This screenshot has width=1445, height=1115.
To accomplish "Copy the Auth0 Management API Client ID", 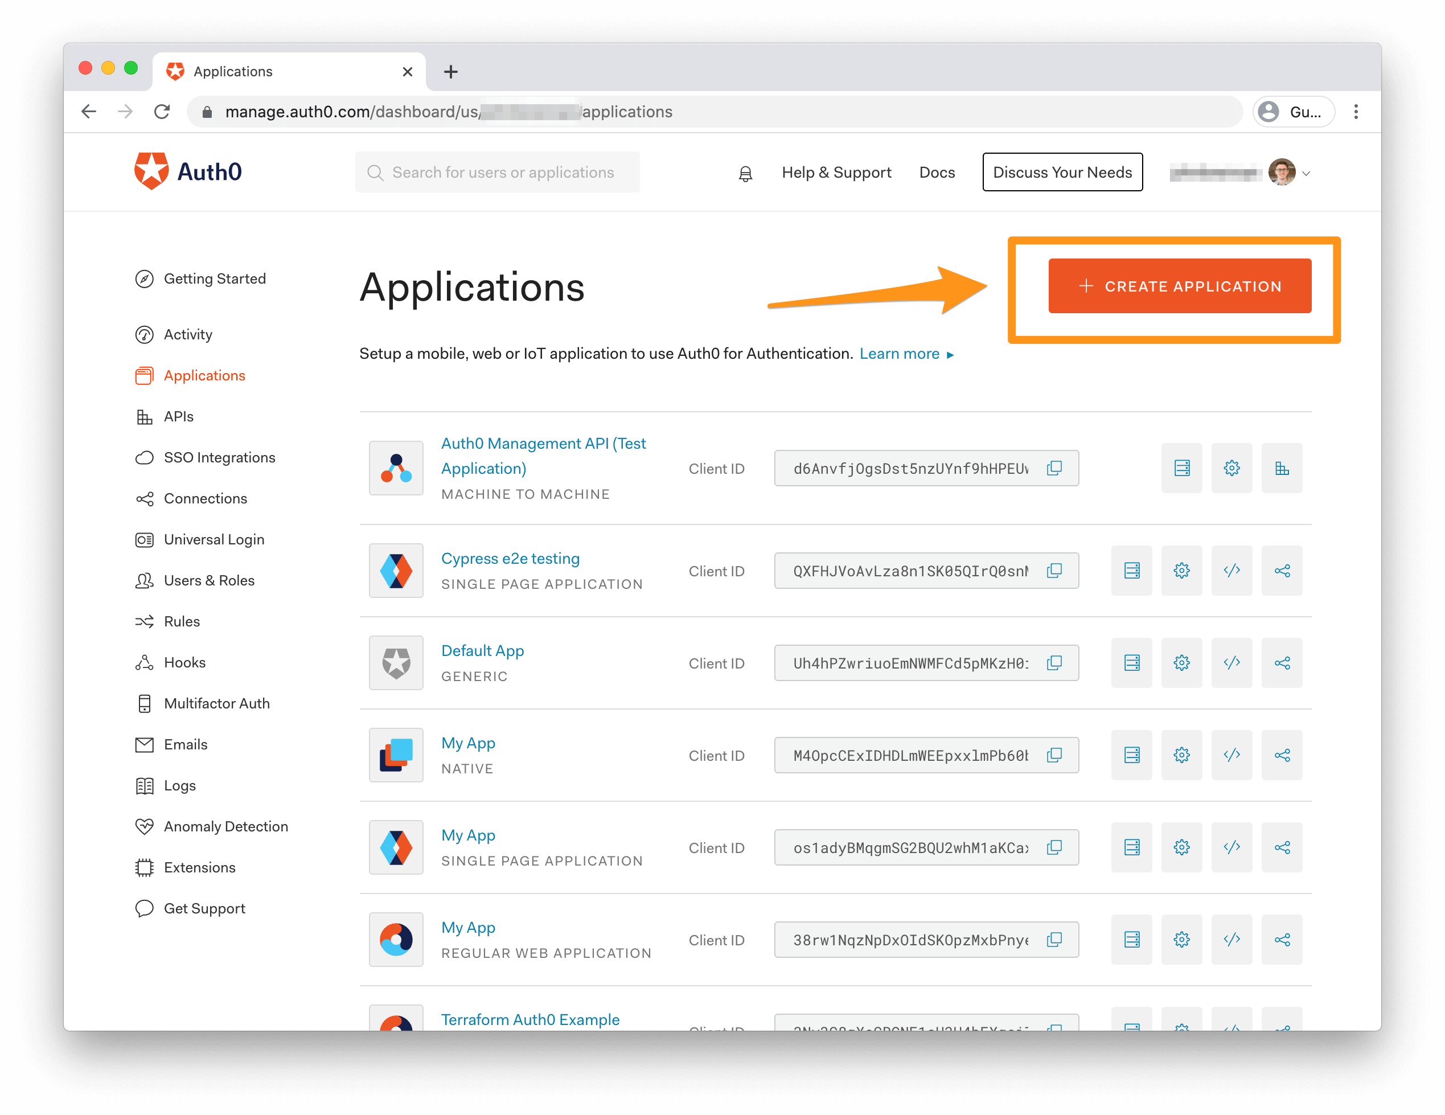I will 1054,469.
